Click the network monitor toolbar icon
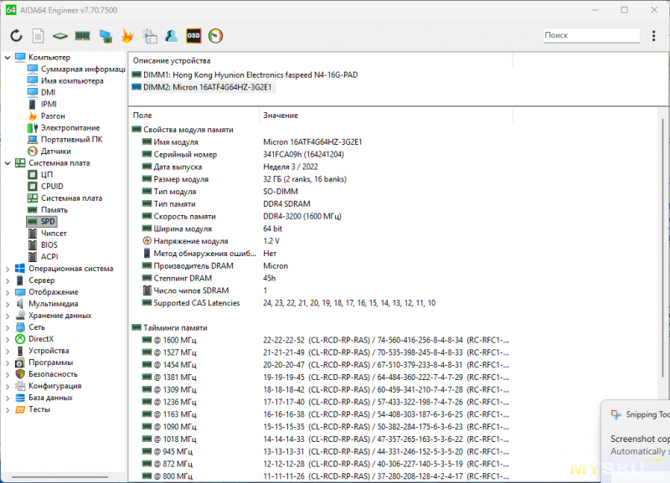The width and height of the screenshot is (670, 483). pyautogui.click(x=106, y=36)
